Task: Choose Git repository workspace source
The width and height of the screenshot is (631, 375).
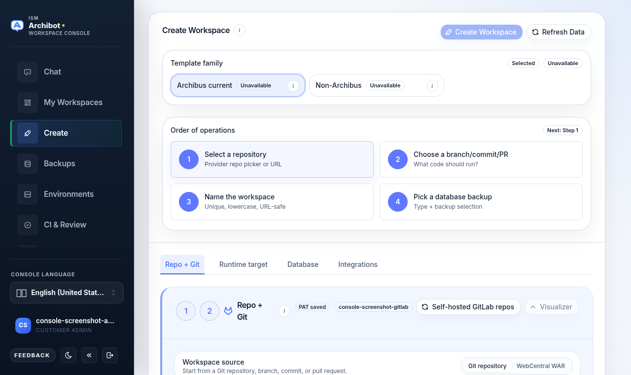Action: (x=487, y=366)
